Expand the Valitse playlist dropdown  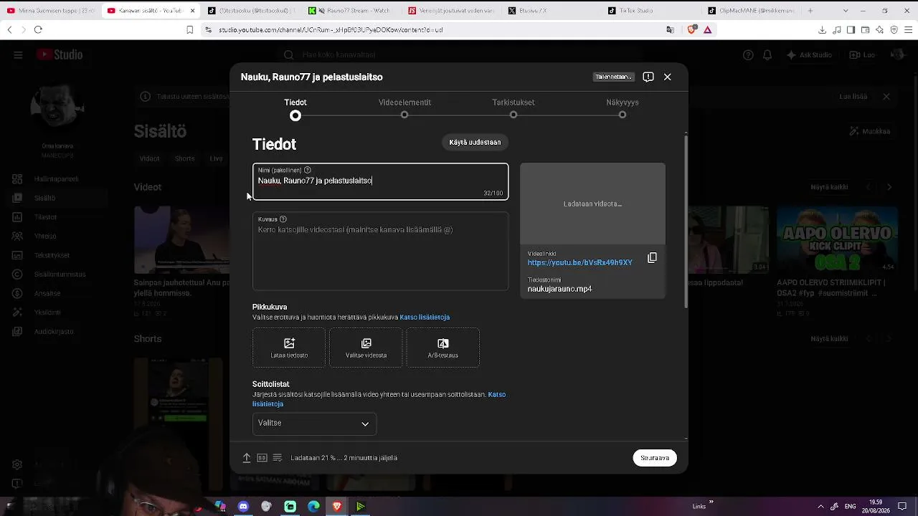click(314, 424)
